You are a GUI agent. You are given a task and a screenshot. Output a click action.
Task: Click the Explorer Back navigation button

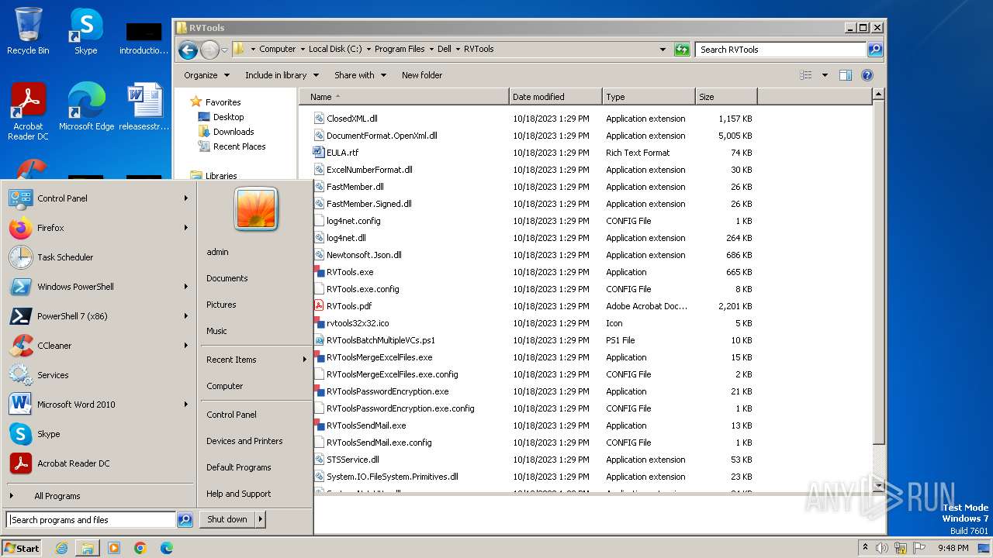tap(188, 50)
